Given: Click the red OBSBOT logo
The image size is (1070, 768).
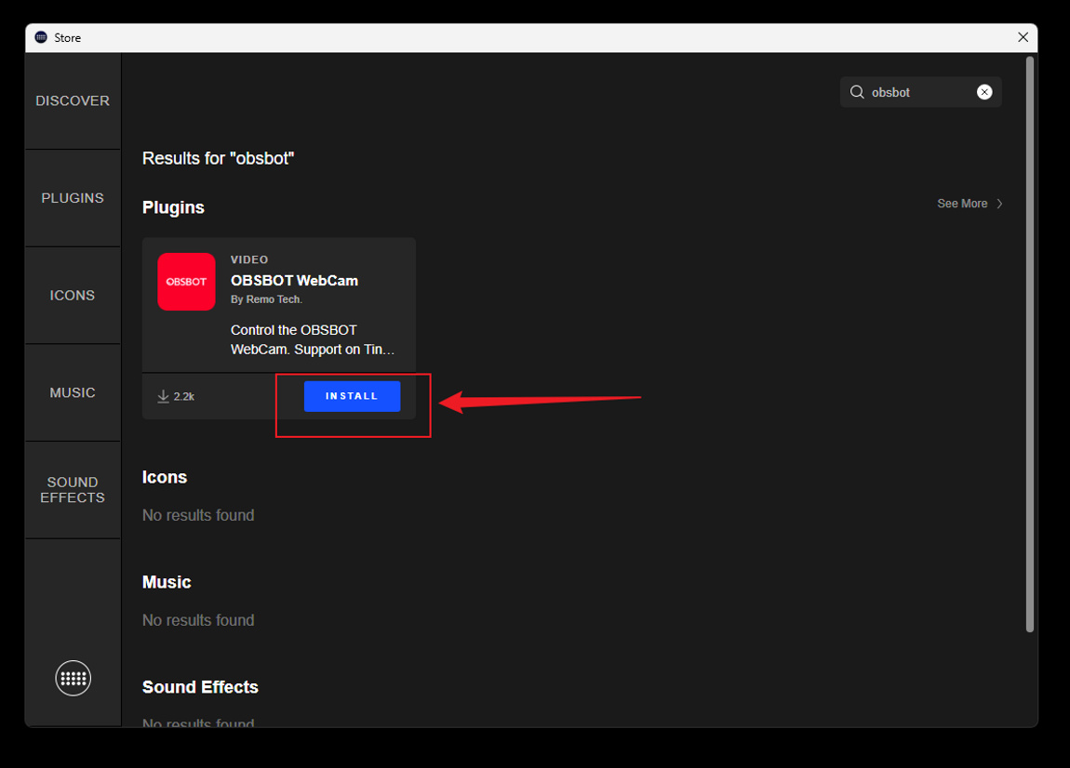Looking at the screenshot, I should 186,281.
